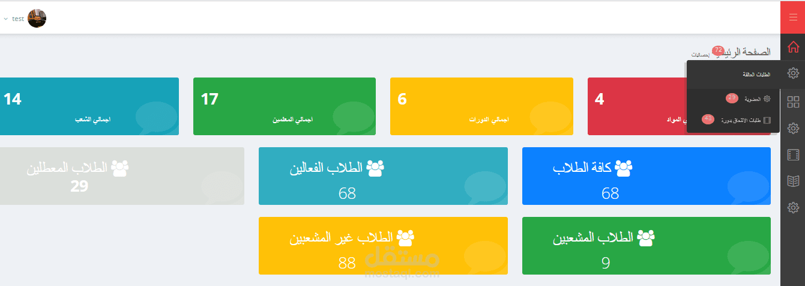Open the home icon in the sidebar

pyautogui.click(x=793, y=46)
